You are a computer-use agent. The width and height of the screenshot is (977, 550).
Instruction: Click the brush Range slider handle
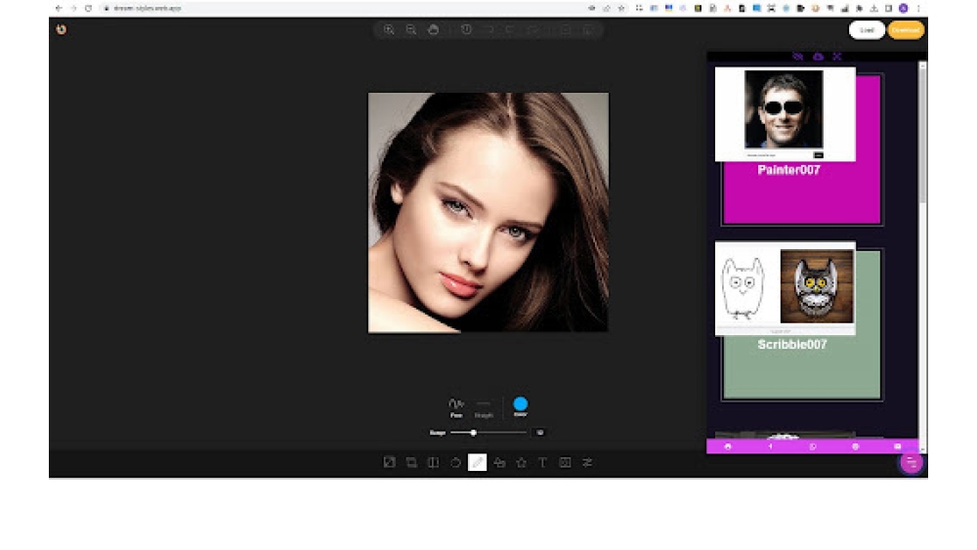point(474,432)
